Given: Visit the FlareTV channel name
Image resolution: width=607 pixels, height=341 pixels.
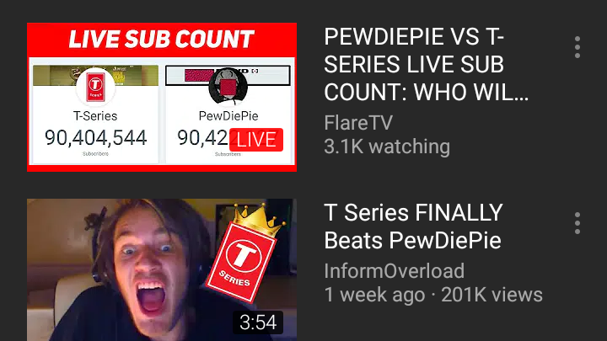Looking at the screenshot, I should (x=358, y=123).
